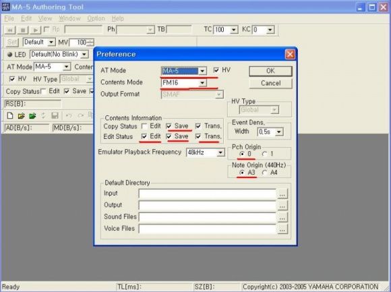Image resolution: width=391 pixels, height=292 pixels.
Task: Click the Undo arrow icon
Action: [x=69, y=115]
